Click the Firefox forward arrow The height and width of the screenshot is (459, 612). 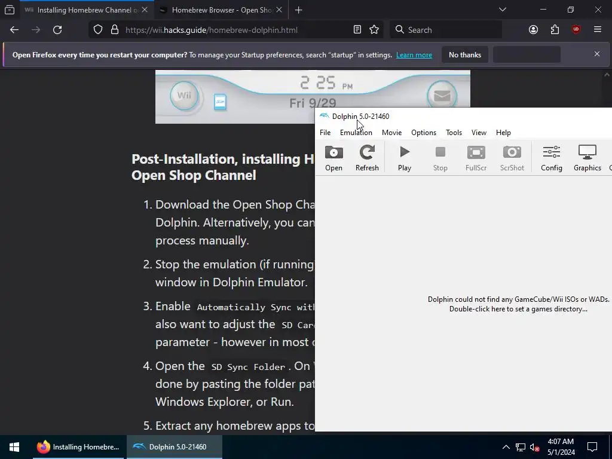(36, 30)
